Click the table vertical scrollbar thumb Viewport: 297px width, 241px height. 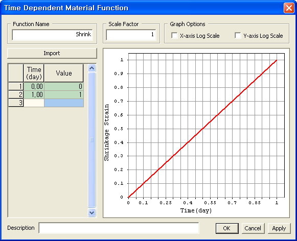pyautogui.click(x=92, y=140)
